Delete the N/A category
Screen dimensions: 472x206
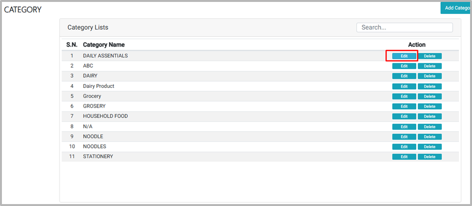pos(429,127)
